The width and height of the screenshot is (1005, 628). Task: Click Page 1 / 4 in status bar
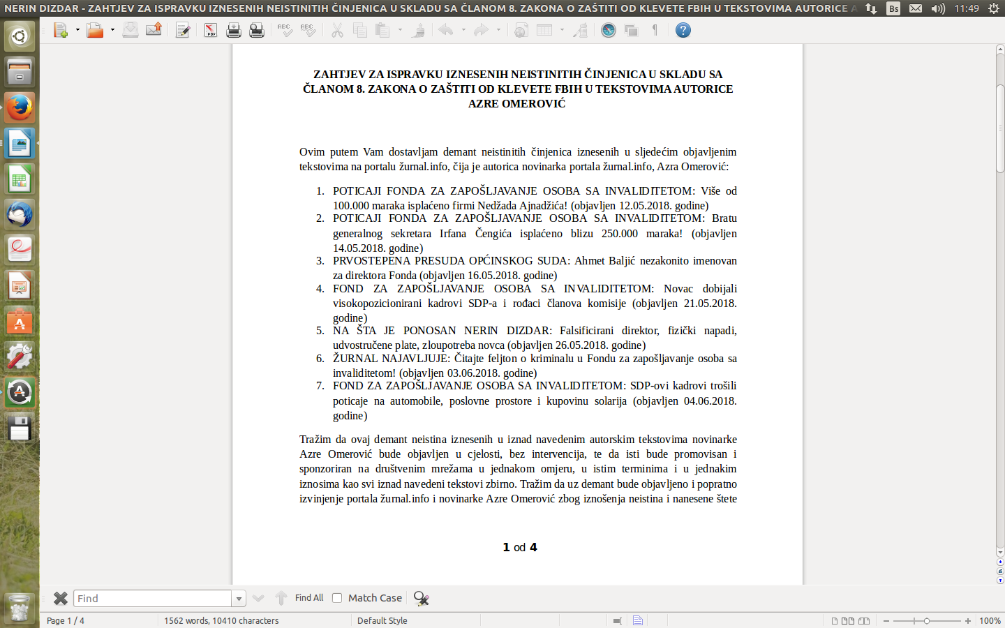click(66, 620)
